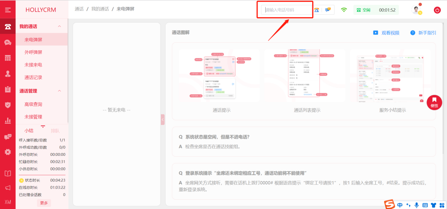Toggle the hamburger menu in the sidebar
The height and width of the screenshot is (209, 447).
8,10
